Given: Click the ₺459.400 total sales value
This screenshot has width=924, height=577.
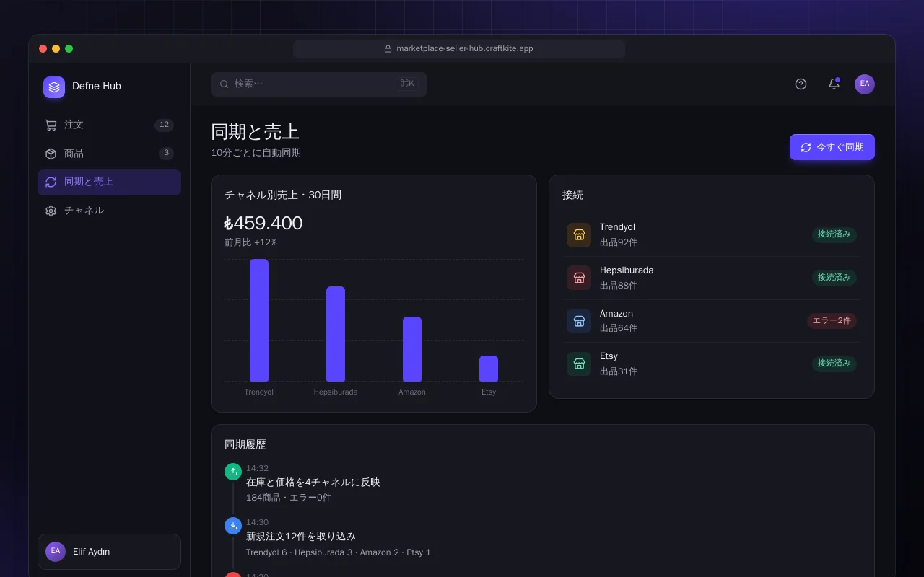Looking at the screenshot, I should point(263,223).
